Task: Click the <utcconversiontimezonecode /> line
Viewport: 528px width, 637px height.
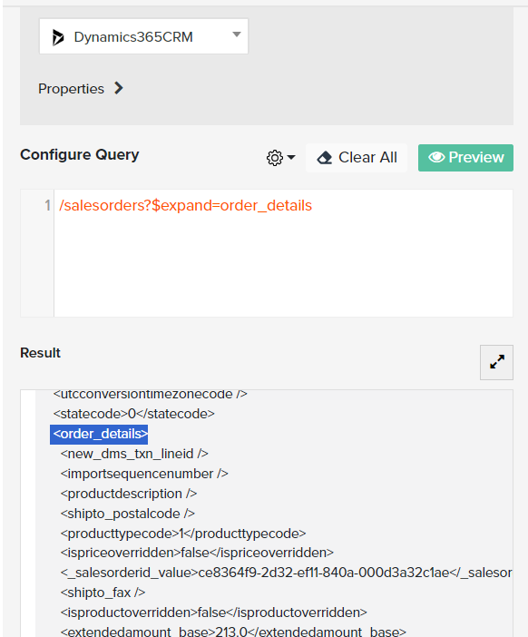Action: click(x=151, y=395)
